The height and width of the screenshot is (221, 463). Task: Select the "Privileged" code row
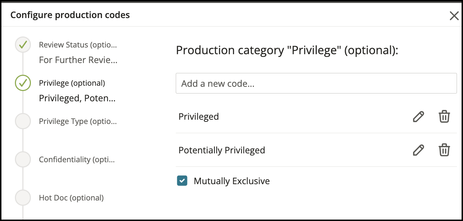click(199, 116)
